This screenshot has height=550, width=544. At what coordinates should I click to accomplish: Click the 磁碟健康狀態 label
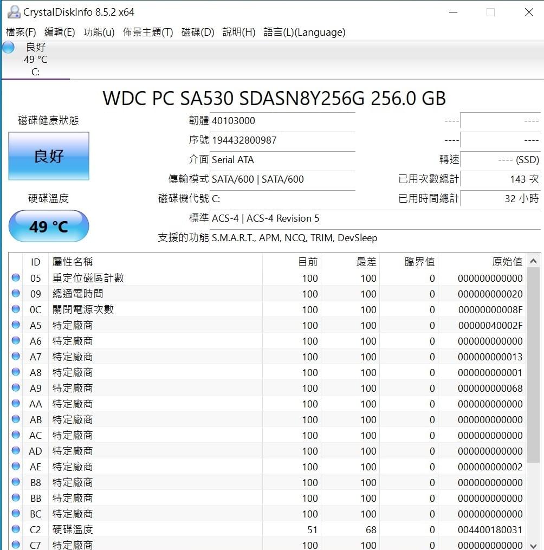point(48,121)
